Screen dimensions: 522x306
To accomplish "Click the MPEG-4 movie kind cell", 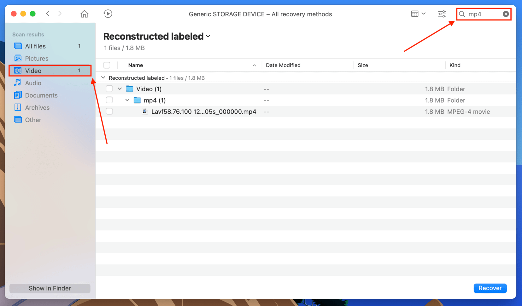I will tap(468, 112).
